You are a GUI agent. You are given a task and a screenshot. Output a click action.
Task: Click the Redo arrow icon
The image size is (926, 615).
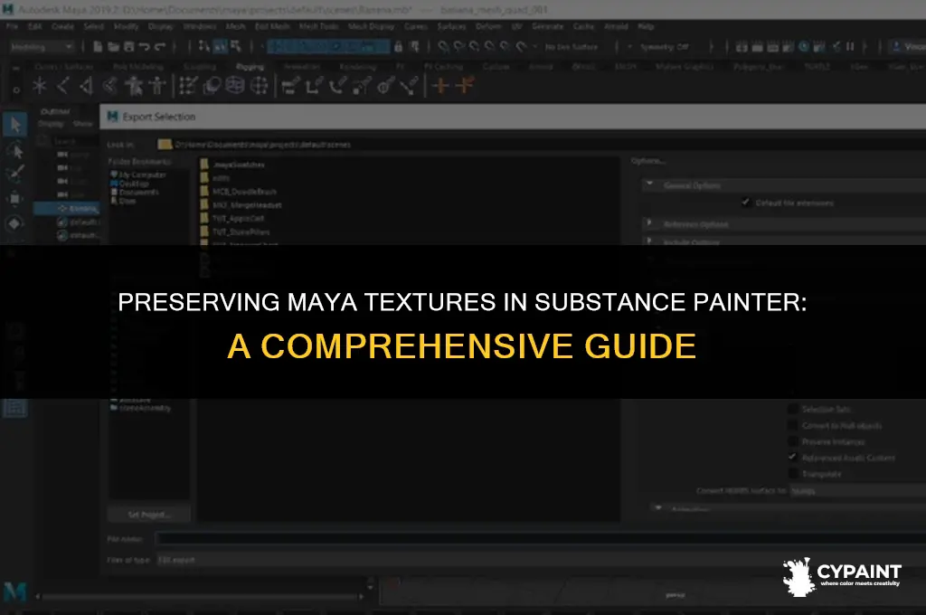tap(159, 47)
